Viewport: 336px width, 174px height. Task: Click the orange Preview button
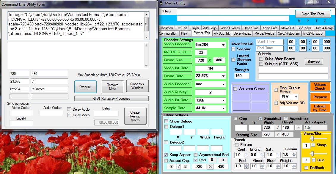[320, 97]
